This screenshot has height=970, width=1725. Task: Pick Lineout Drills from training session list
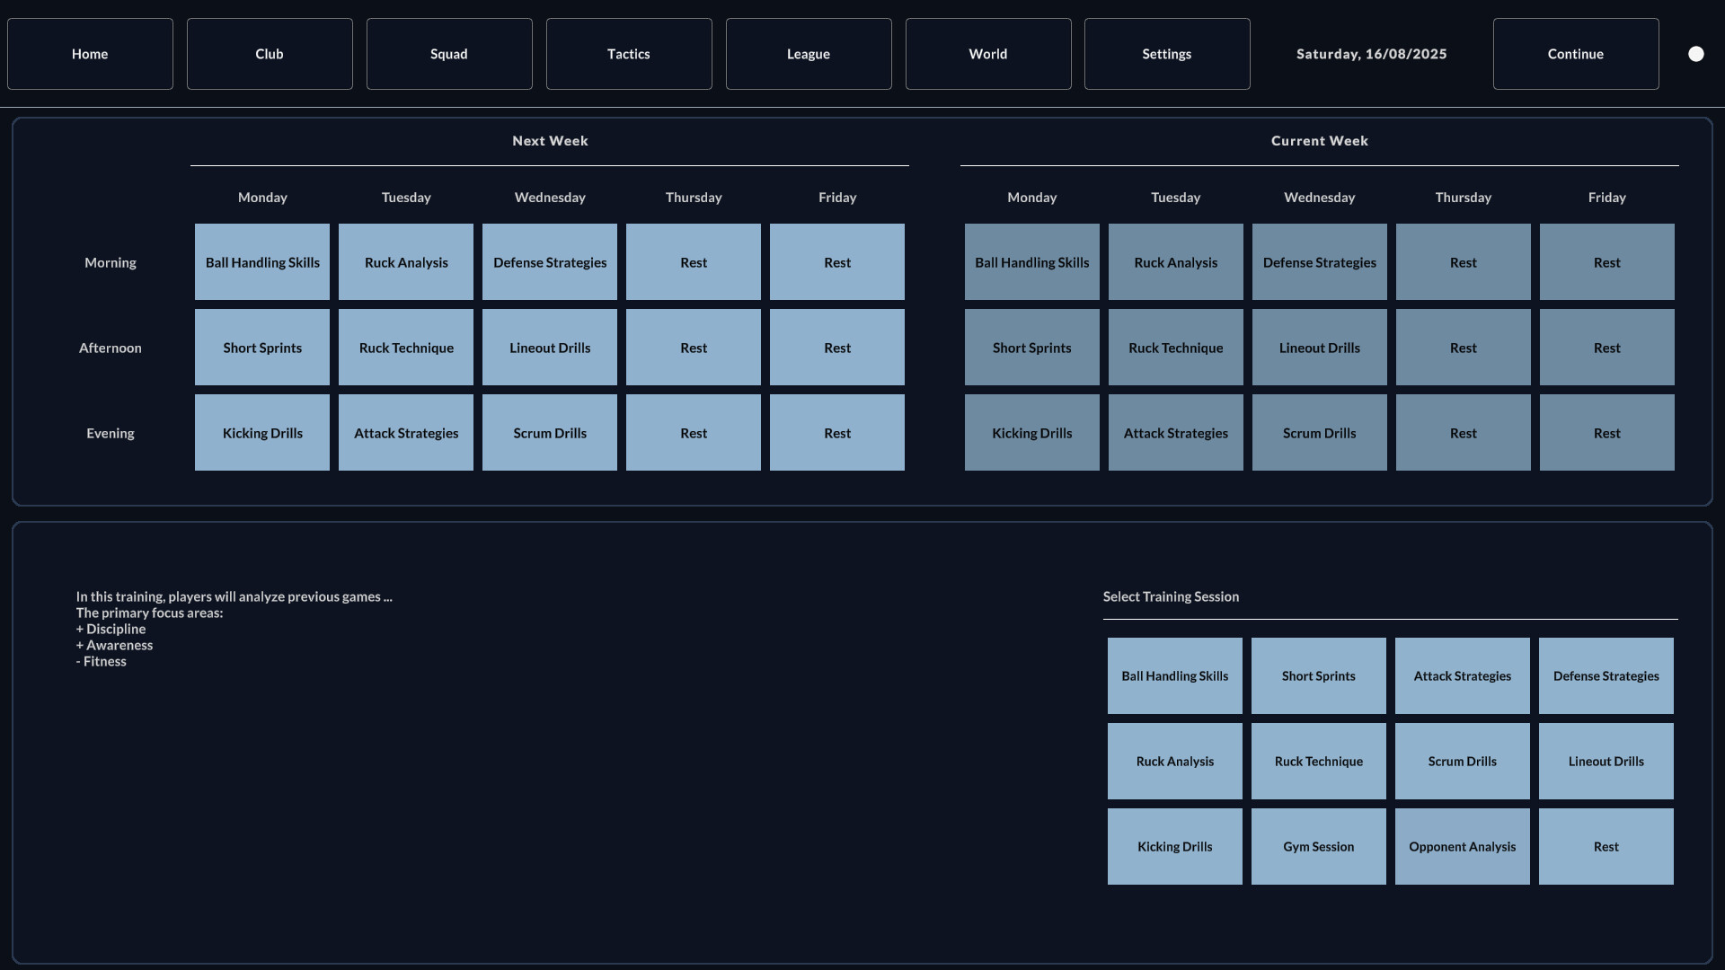point(1606,761)
